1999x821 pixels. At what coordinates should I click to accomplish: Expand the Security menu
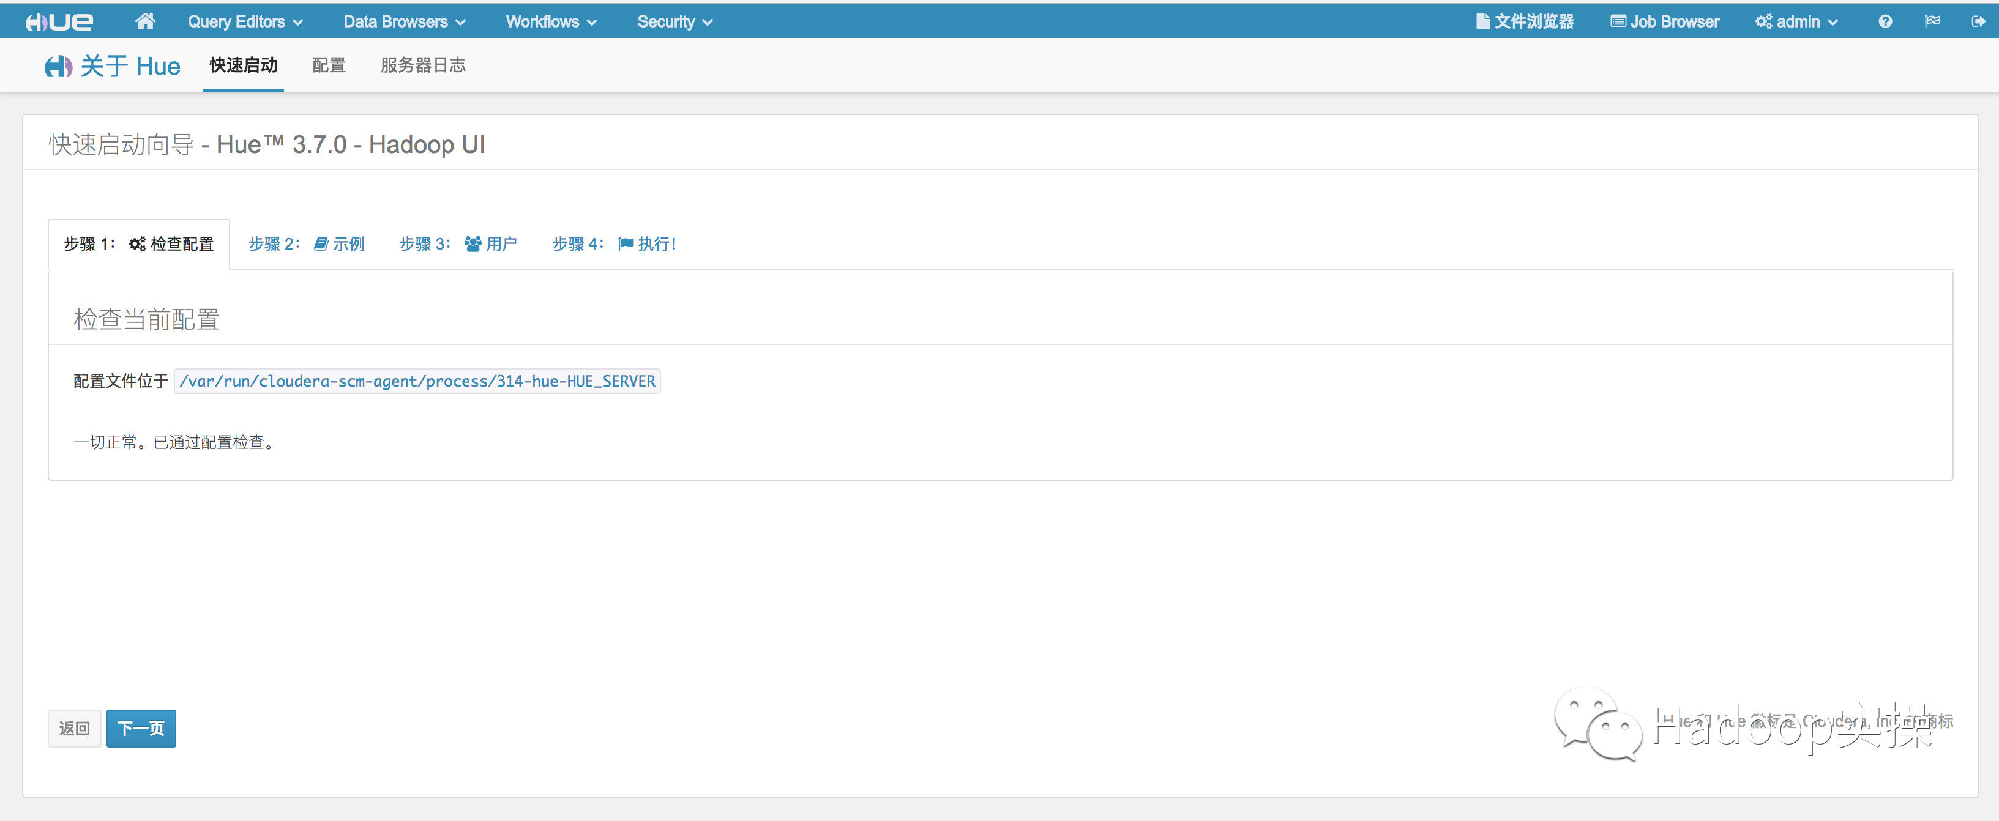[674, 22]
